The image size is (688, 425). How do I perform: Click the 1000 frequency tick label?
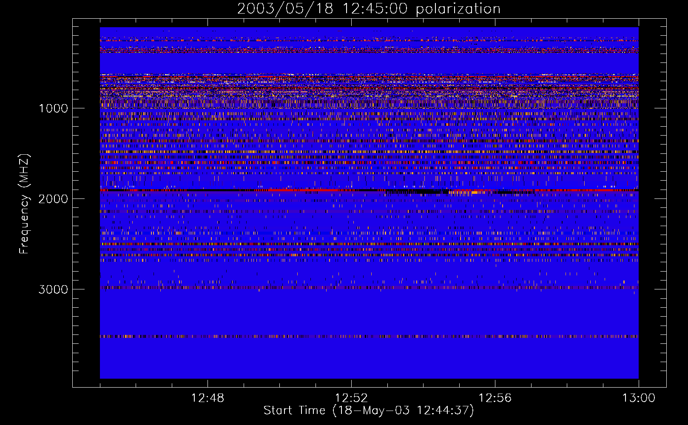coord(54,108)
